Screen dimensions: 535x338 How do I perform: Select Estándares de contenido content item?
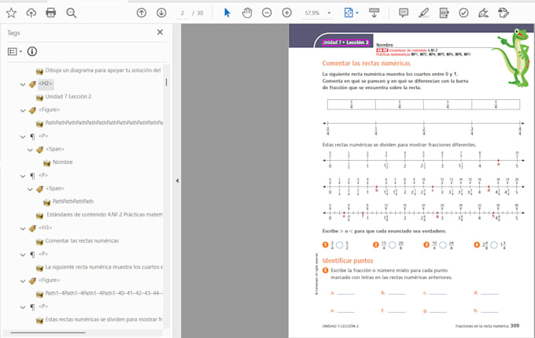coord(104,214)
